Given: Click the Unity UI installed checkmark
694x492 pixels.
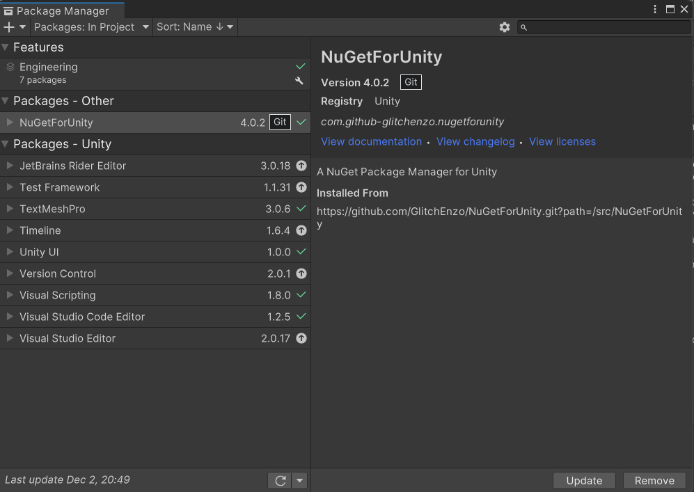Looking at the screenshot, I should coord(301,252).
